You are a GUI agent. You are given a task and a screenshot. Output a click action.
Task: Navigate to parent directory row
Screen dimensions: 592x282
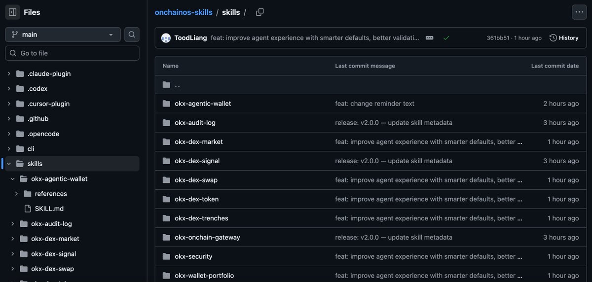(x=177, y=85)
